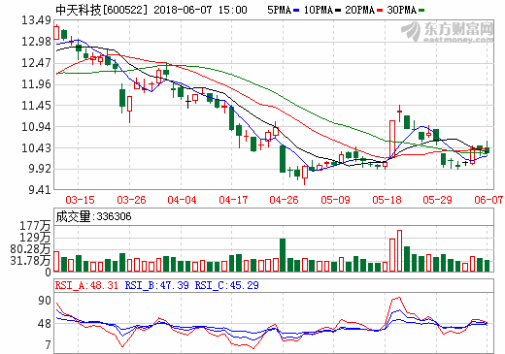Image resolution: width=505 pixels, height=354 pixels.
Task: Click the red 20PMA color marker
Action: [x=380, y=11]
